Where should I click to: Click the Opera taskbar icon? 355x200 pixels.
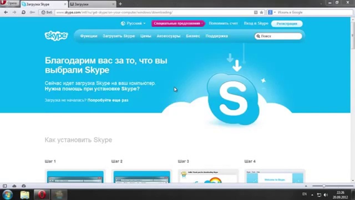[42, 194]
